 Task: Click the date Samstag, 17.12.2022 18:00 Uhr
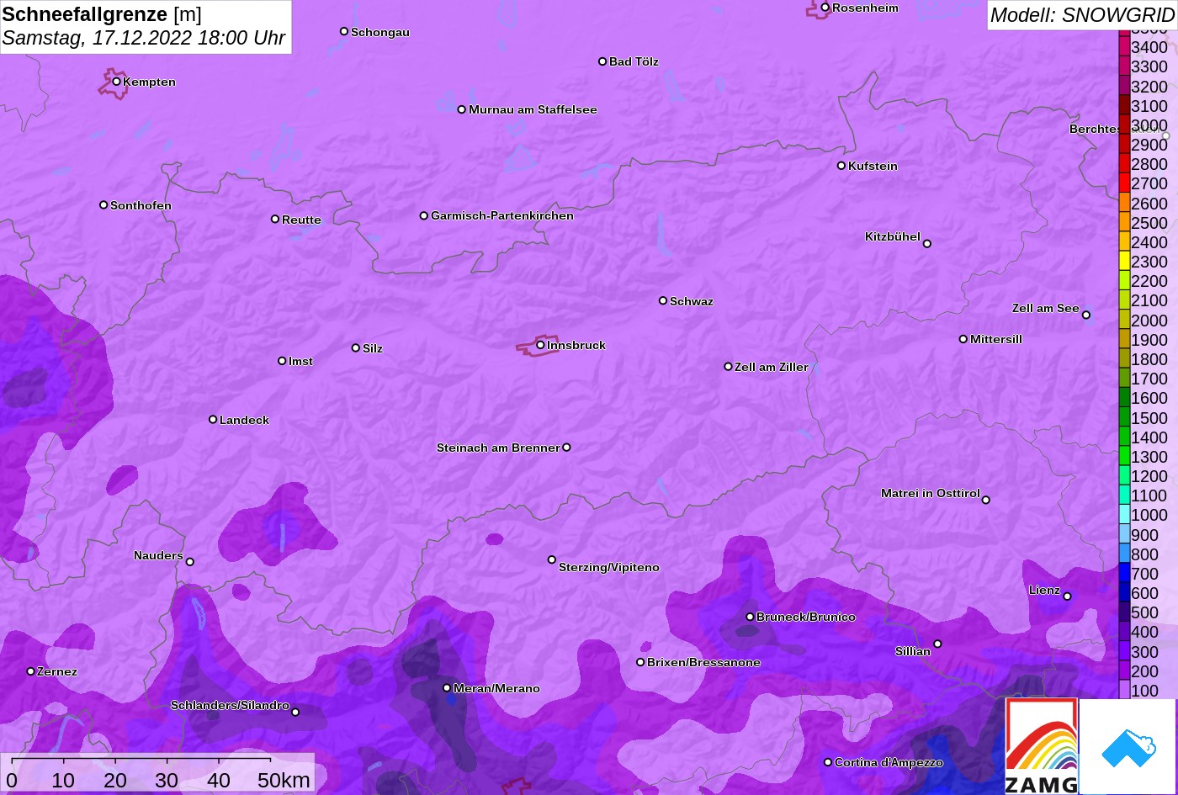144,38
